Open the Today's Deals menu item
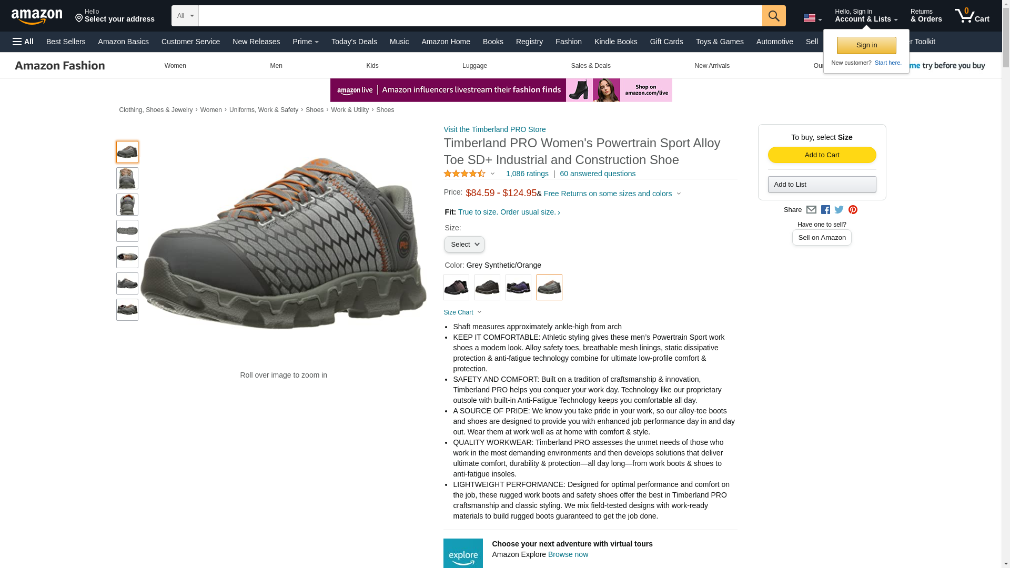1010x568 pixels. [354, 42]
